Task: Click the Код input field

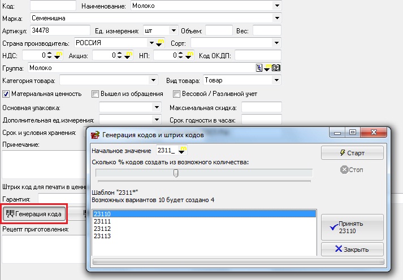Action: point(53,6)
